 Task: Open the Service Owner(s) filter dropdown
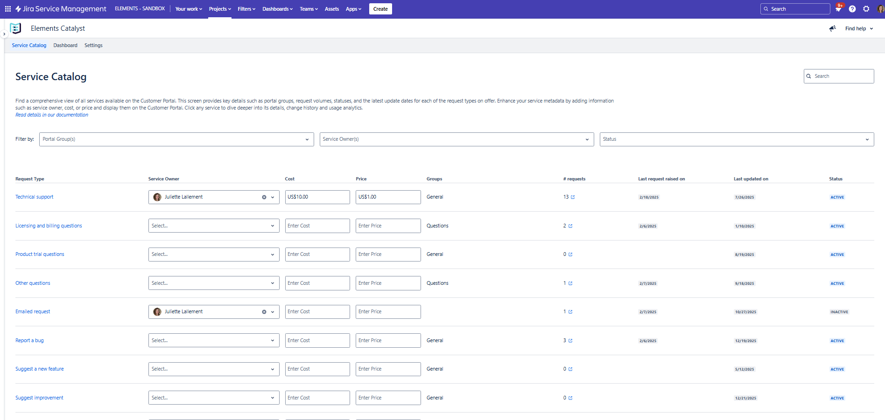(457, 139)
